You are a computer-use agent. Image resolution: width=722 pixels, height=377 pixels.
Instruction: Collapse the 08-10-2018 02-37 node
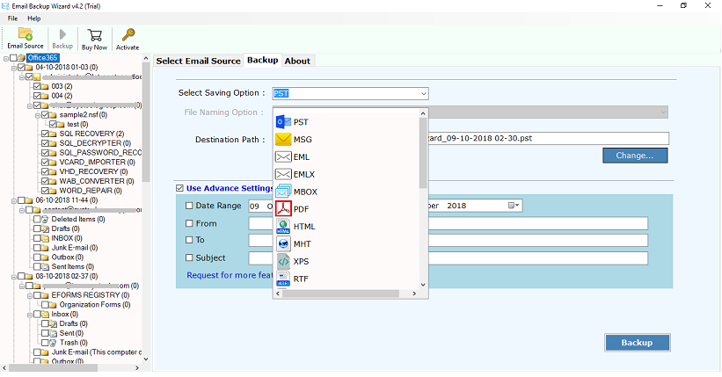[14, 277]
